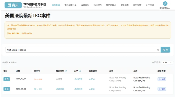Click brand name in the 2025-05-01 row
Image resolution: width=178 pixels, height=98 pixels.
142,89
